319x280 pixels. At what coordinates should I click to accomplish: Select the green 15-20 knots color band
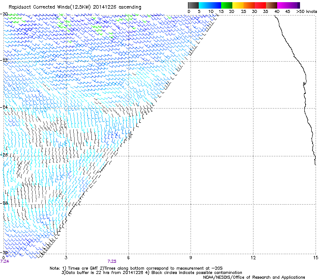tap(227, 5)
